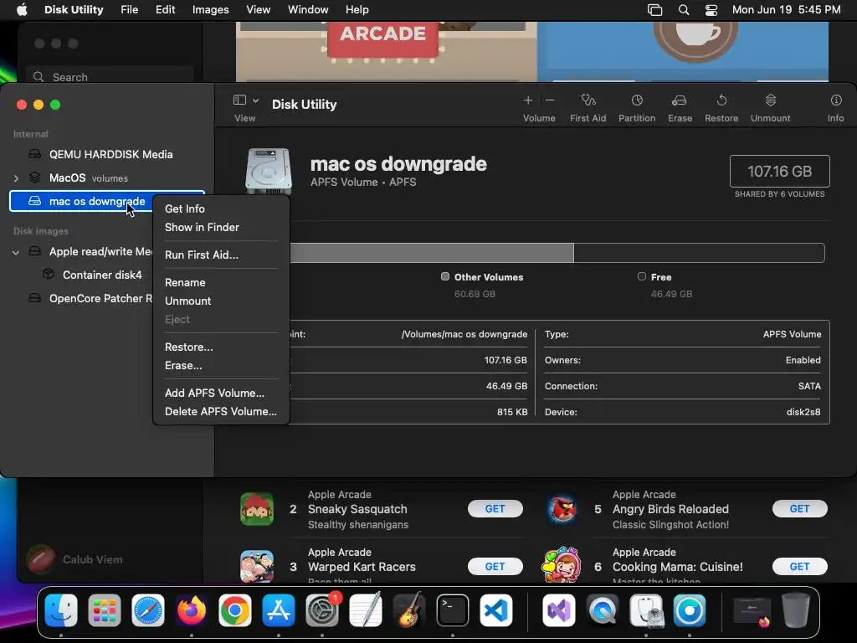Click the Add Volume plus icon
Viewport: 857px width, 643px height.
coord(528,100)
